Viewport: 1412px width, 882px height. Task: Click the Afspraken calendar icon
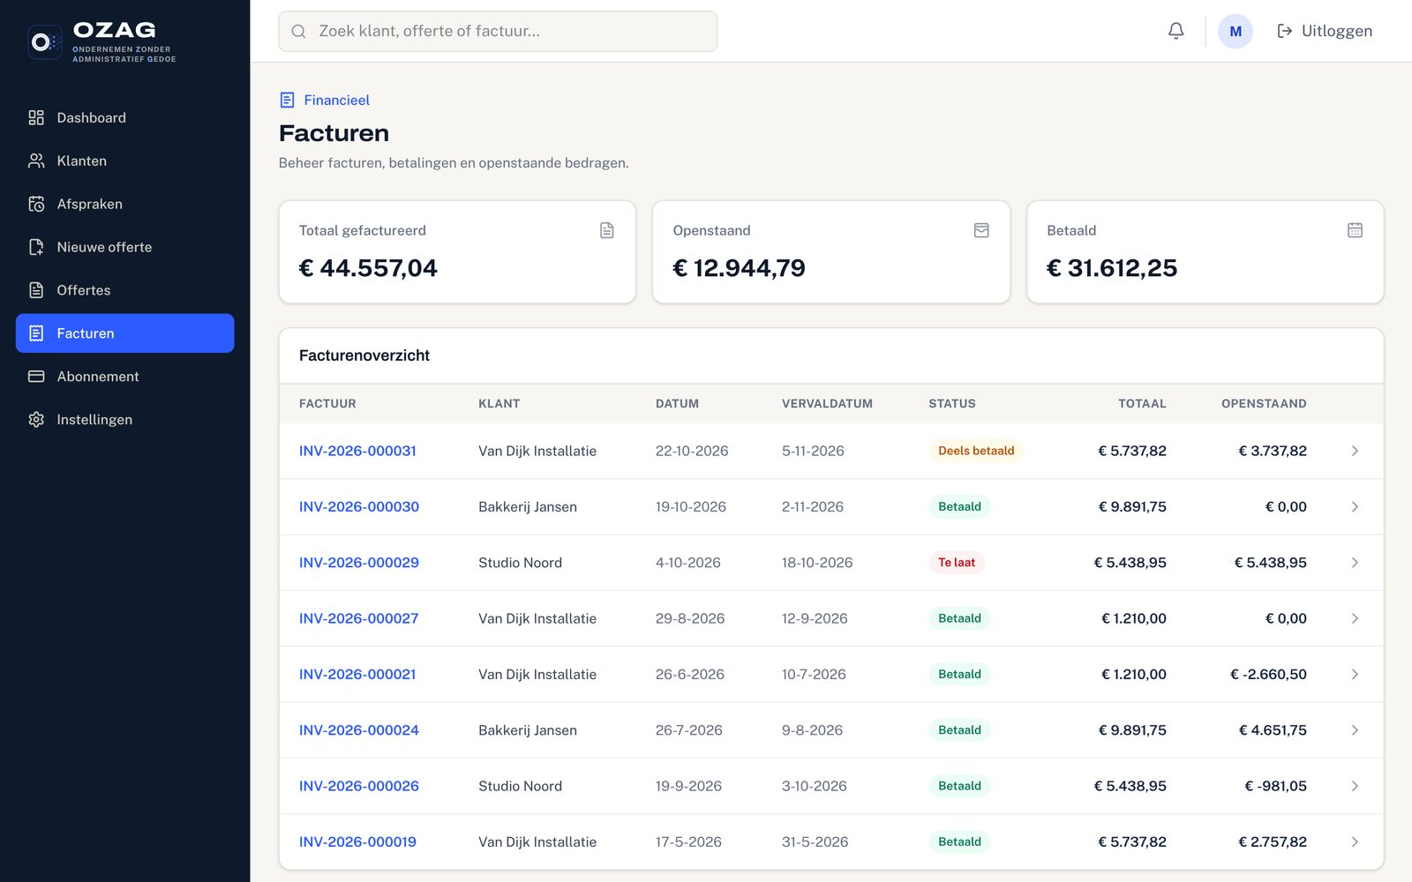tap(36, 204)
